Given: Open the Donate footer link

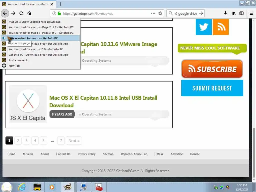Looking at the screenshot, I should click(195, 154).
